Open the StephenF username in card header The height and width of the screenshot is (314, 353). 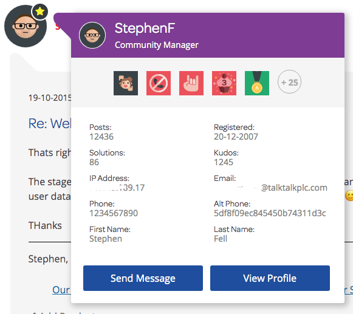(145, 29)
